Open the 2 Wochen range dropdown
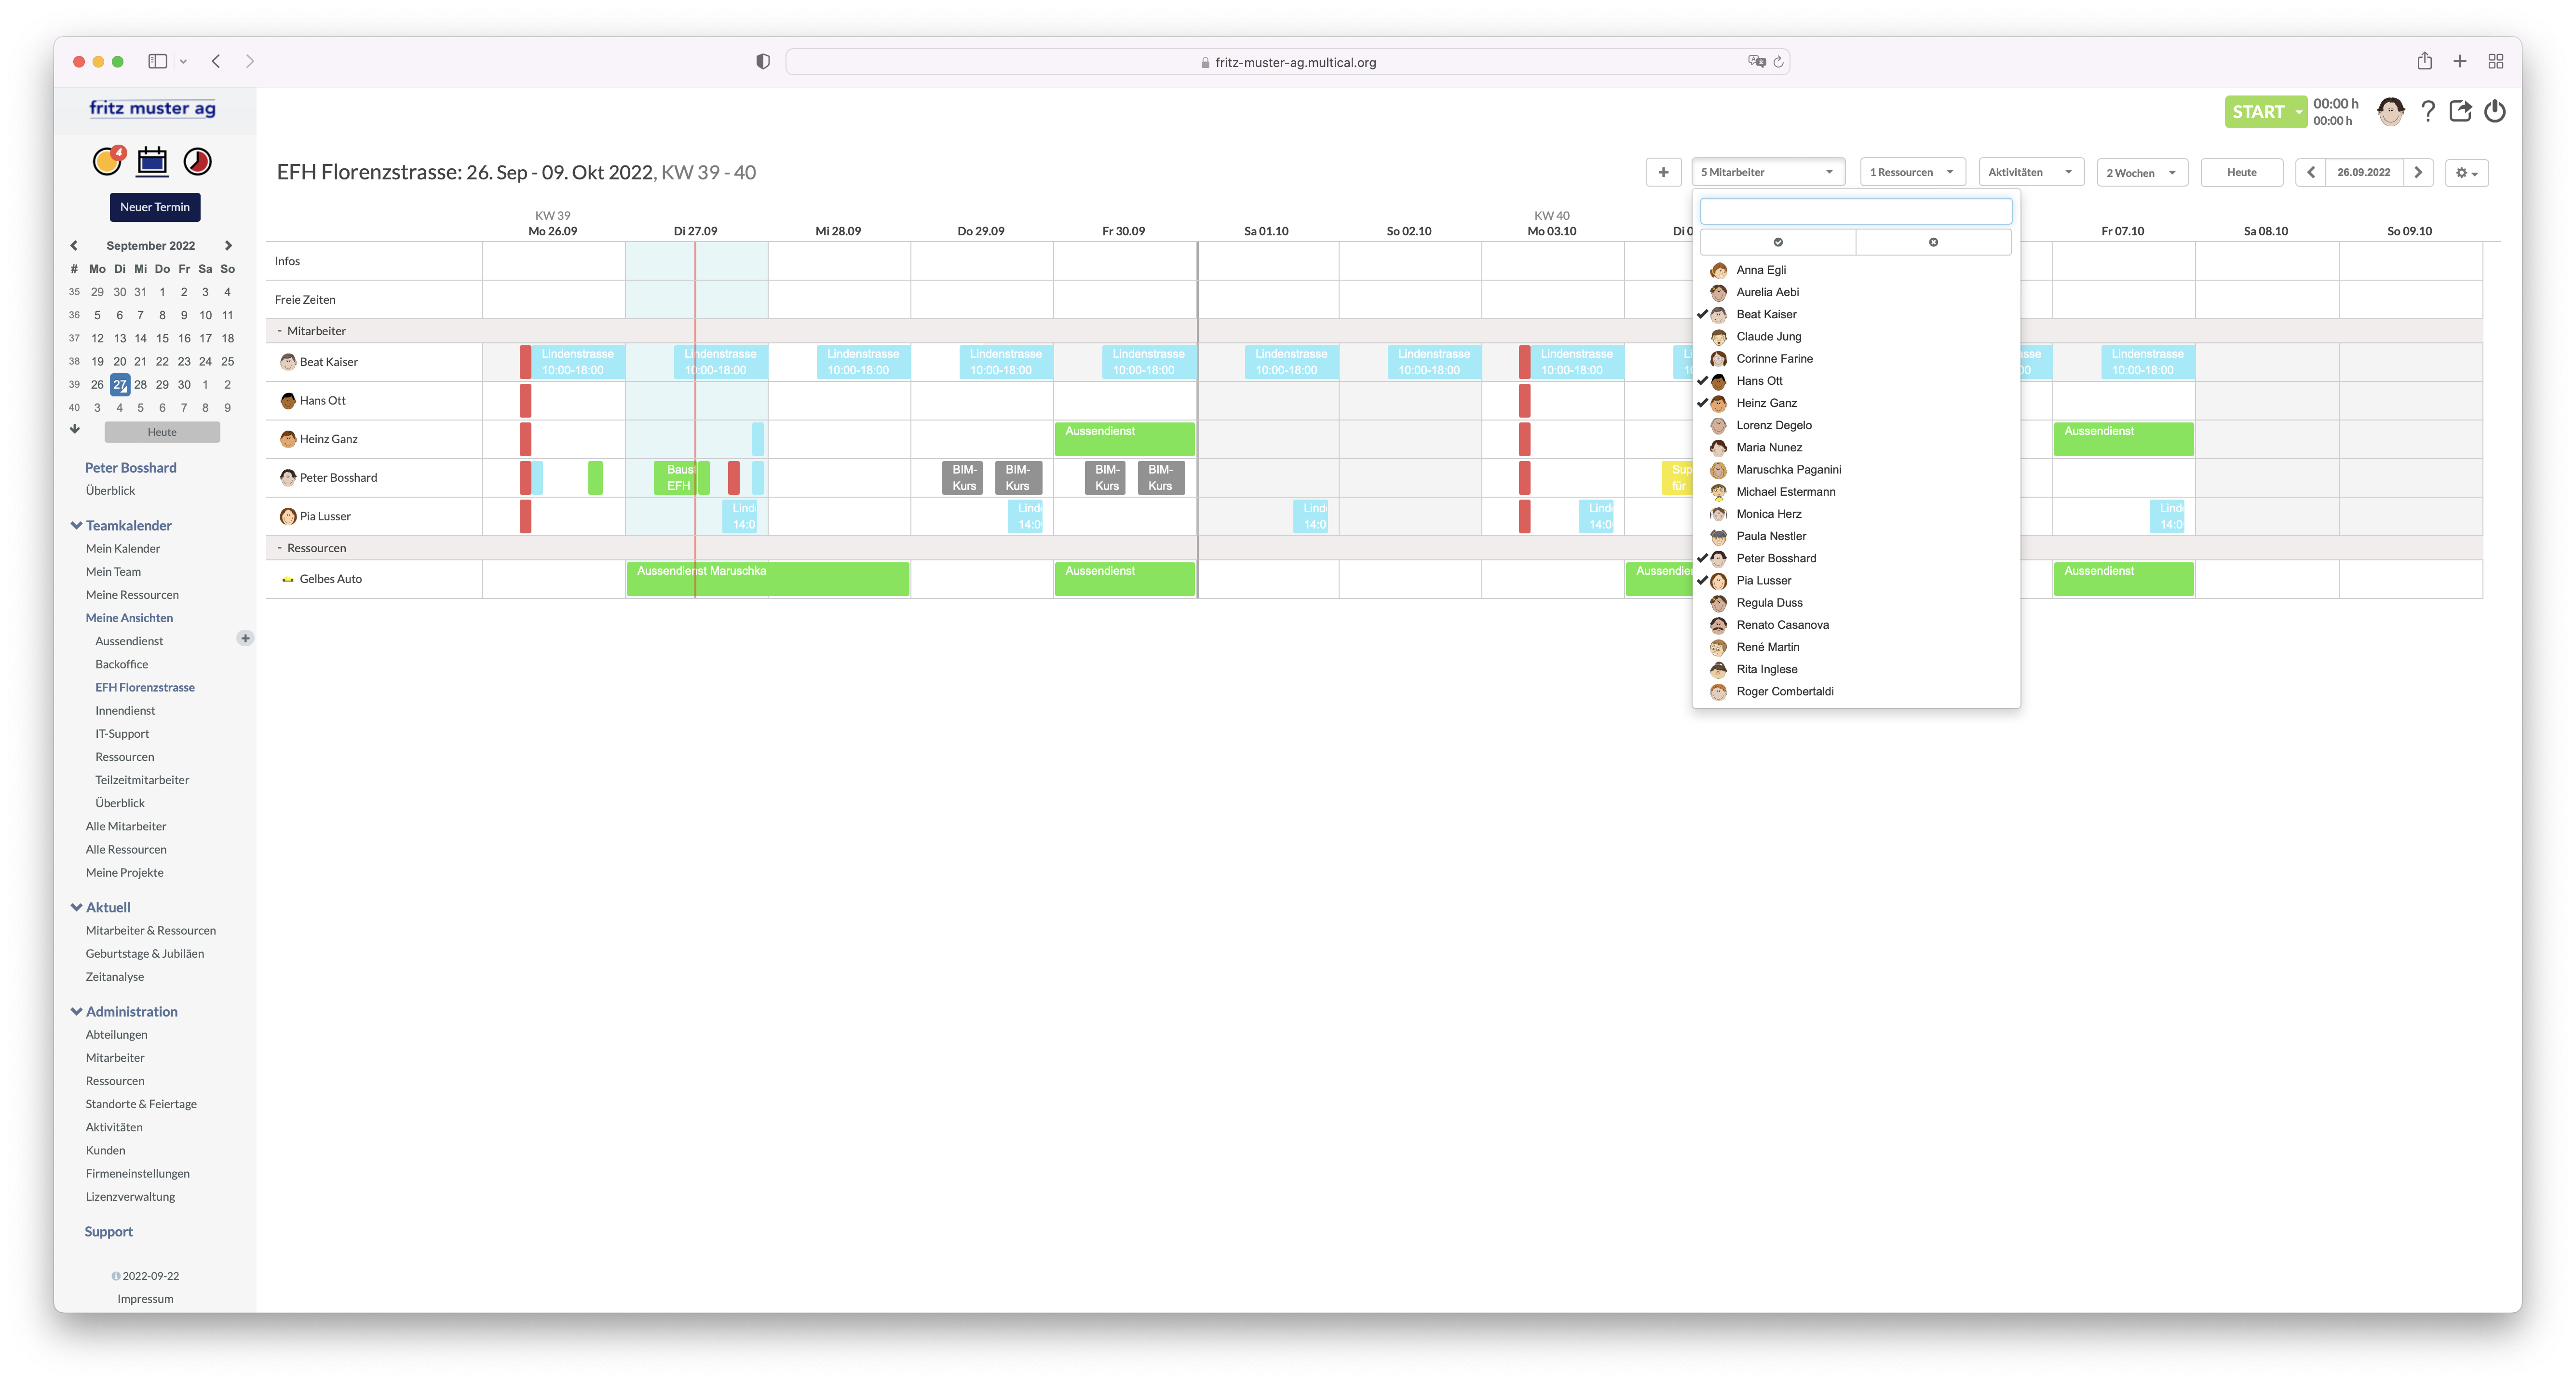The image size is (2576, 1384). pos(2142,172)
